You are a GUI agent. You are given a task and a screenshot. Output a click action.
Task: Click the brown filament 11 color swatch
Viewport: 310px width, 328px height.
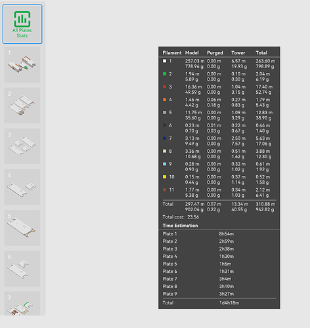click(164, 190)
